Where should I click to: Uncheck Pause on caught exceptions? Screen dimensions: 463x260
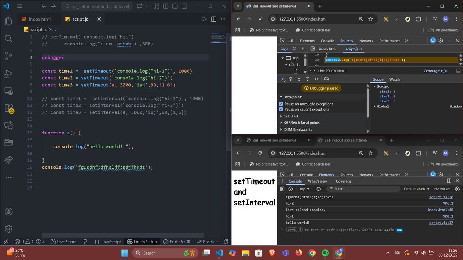(x=281, y=109)
